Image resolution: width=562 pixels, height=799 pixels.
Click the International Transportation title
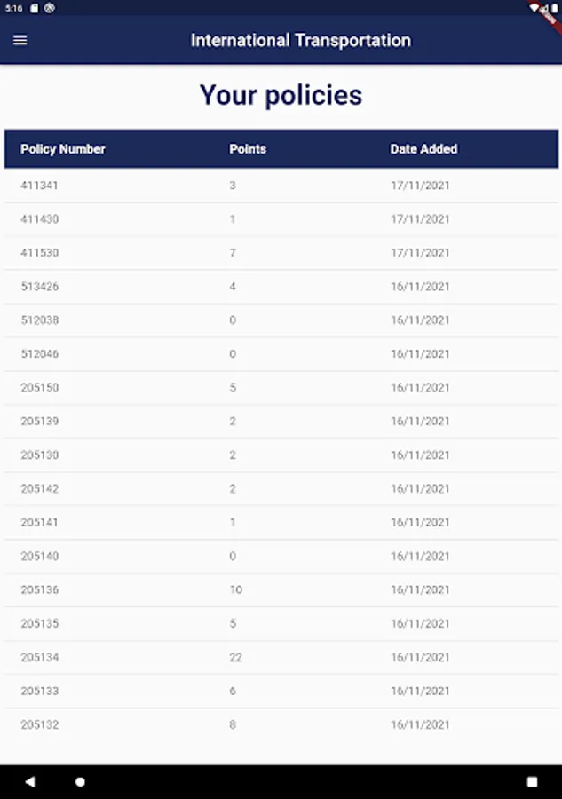pos(301,40)
